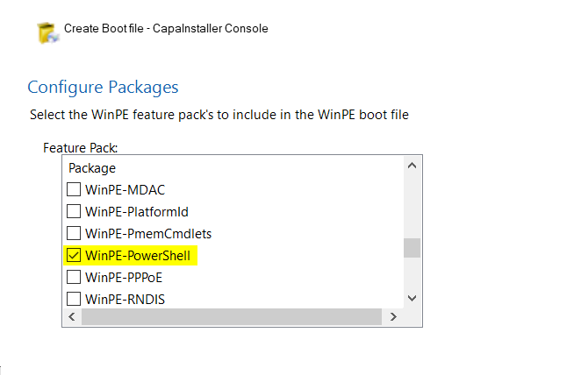Click the vertical scrollbar thumb

tap(412, 248)
